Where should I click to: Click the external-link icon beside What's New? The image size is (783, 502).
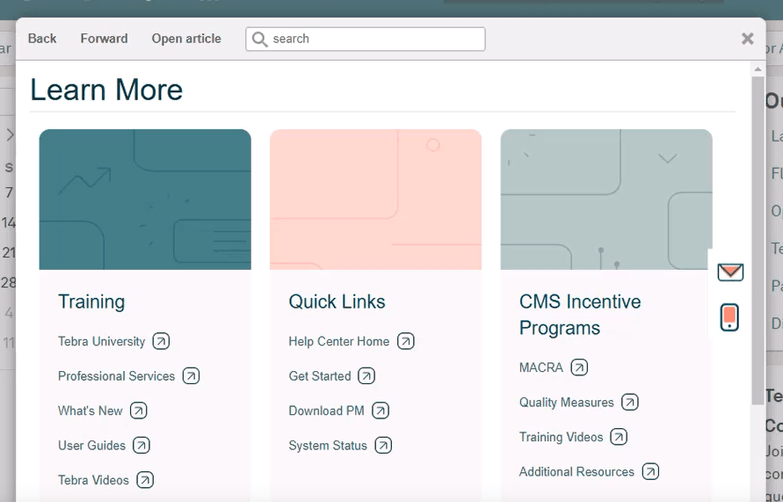[x=138, y=411]
